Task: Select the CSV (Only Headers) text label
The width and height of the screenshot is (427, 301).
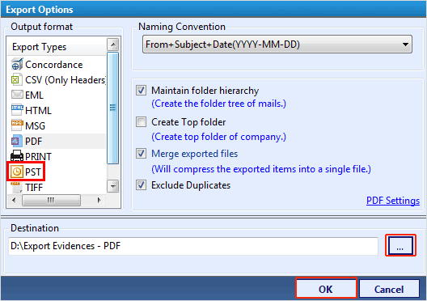Action: click(x=66, y=80)
